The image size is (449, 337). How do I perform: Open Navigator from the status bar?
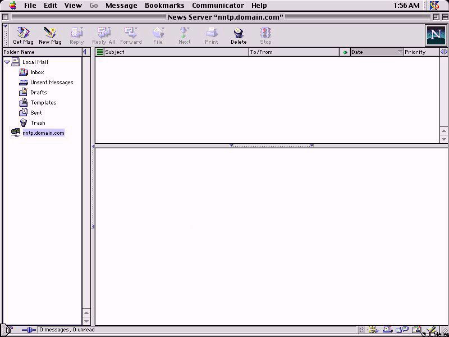372,330
